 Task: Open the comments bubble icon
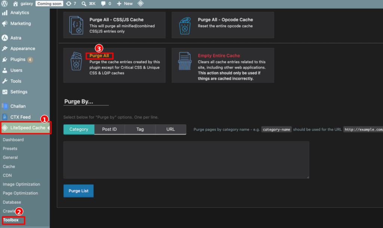pos(103,4)
